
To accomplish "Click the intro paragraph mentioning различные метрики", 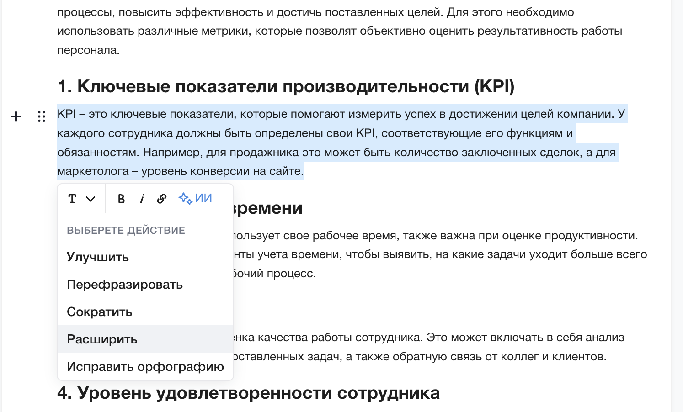I will pyautogui.click(x=340, y=31).
